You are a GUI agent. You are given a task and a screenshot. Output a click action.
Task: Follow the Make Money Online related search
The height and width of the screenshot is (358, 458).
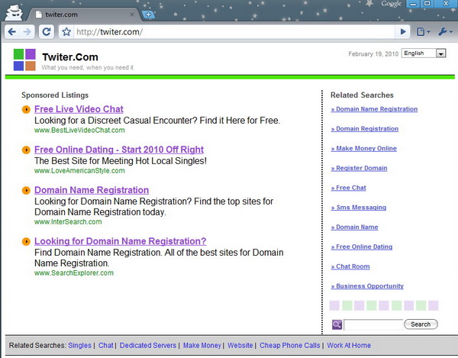(366, 148)
